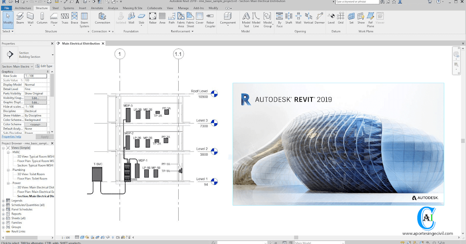Viewport: 466px width, 244px height.
Task: Expand the Families tree node
Action: [3, 223]
